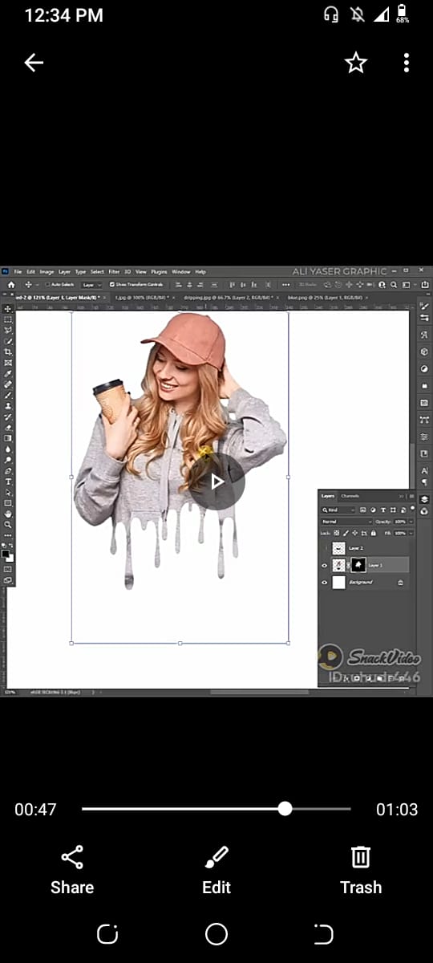Viewport: 433px width, 963px height.
Task: Open the Normal blend mode dropdown
Action: [x=346, y=522]
